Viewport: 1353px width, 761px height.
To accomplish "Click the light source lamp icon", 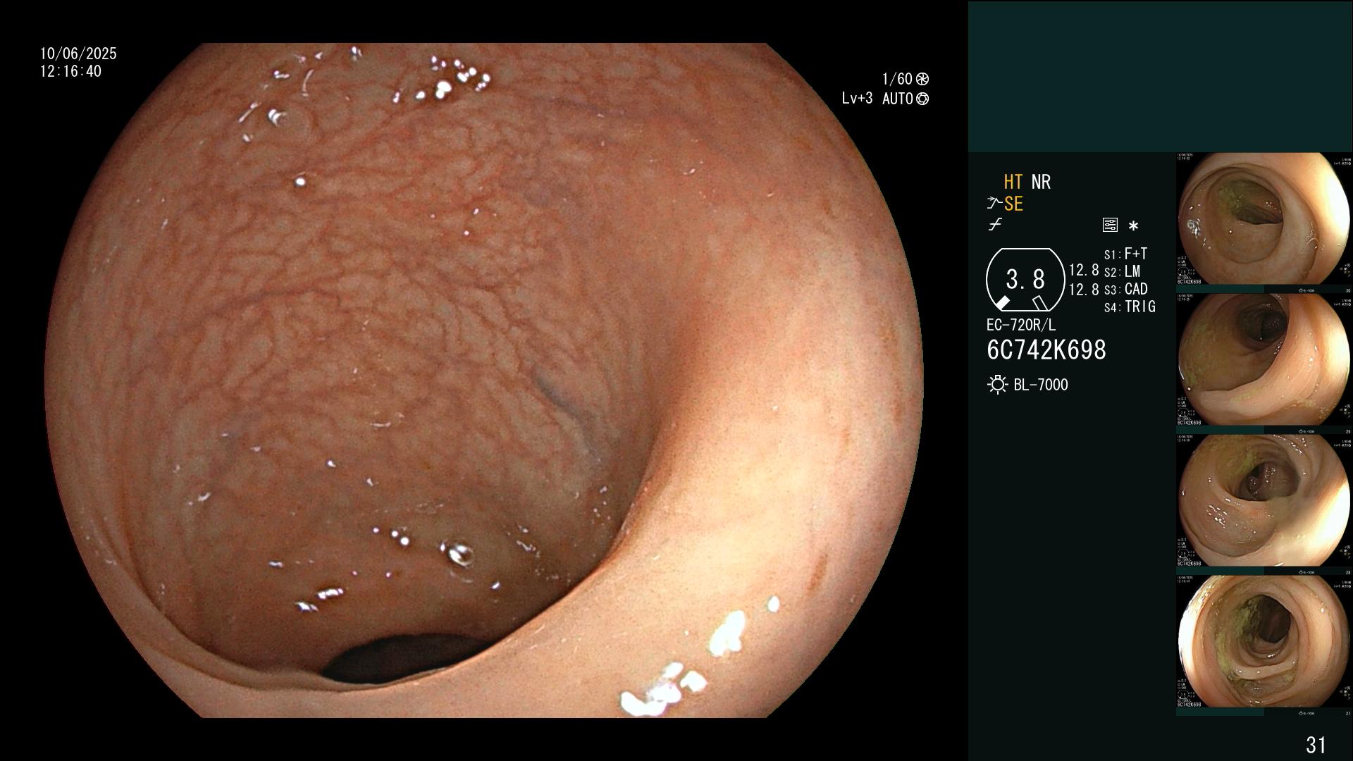I will [997, 385].
